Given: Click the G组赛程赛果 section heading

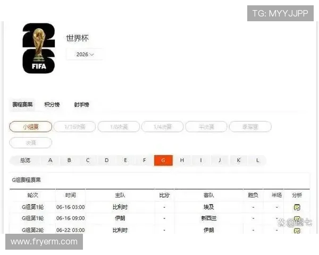Looking at the screenshot, I should coord(26,180).
